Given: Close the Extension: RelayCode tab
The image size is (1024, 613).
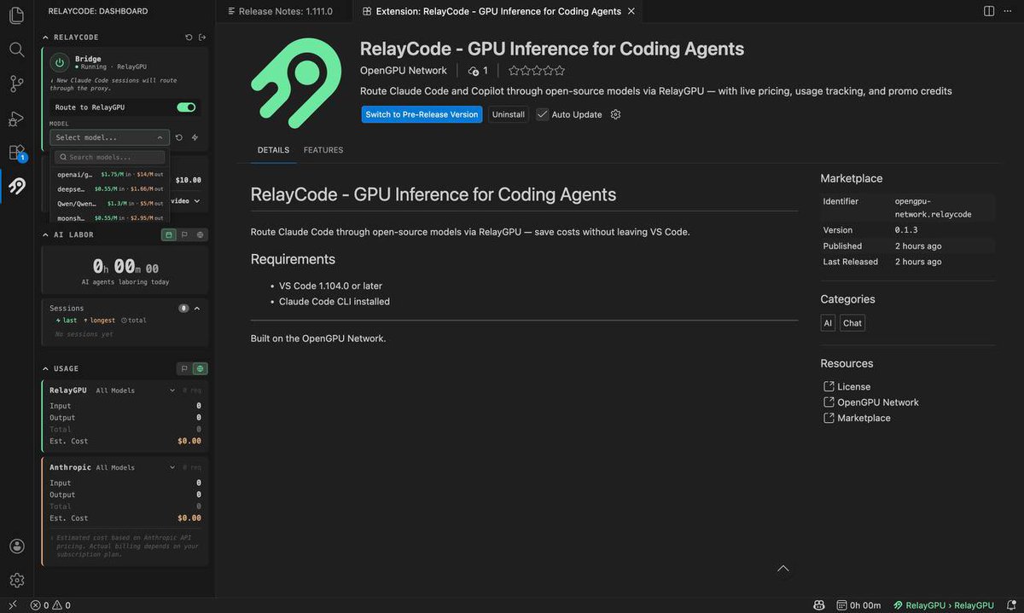Looking at the screenshot, I should [x=631, y=11].
